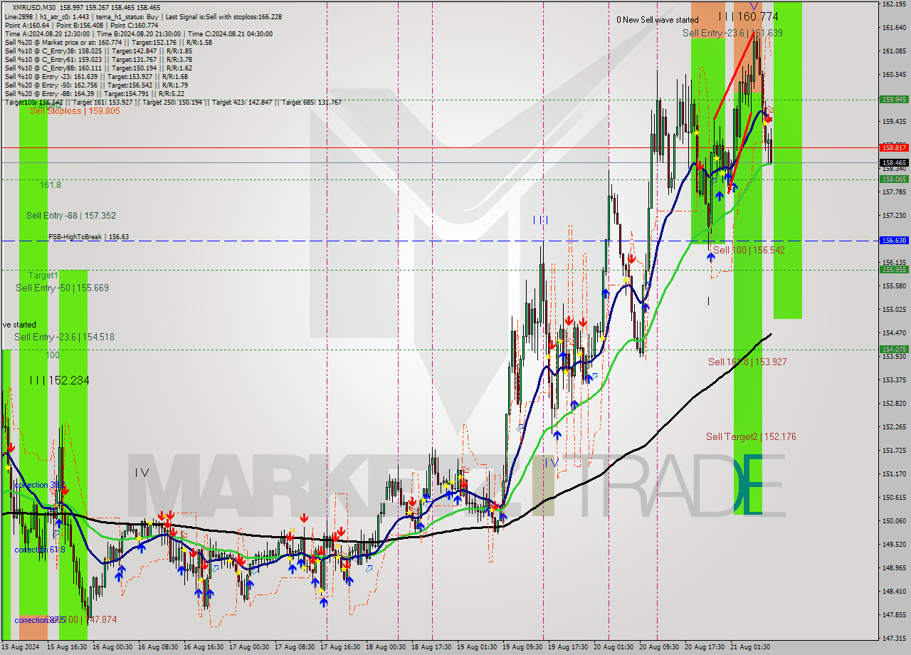The width and height of the screenshot is (911, 655).
Task: Select the 'correction 87.5' label
Action: coord(40,620)
